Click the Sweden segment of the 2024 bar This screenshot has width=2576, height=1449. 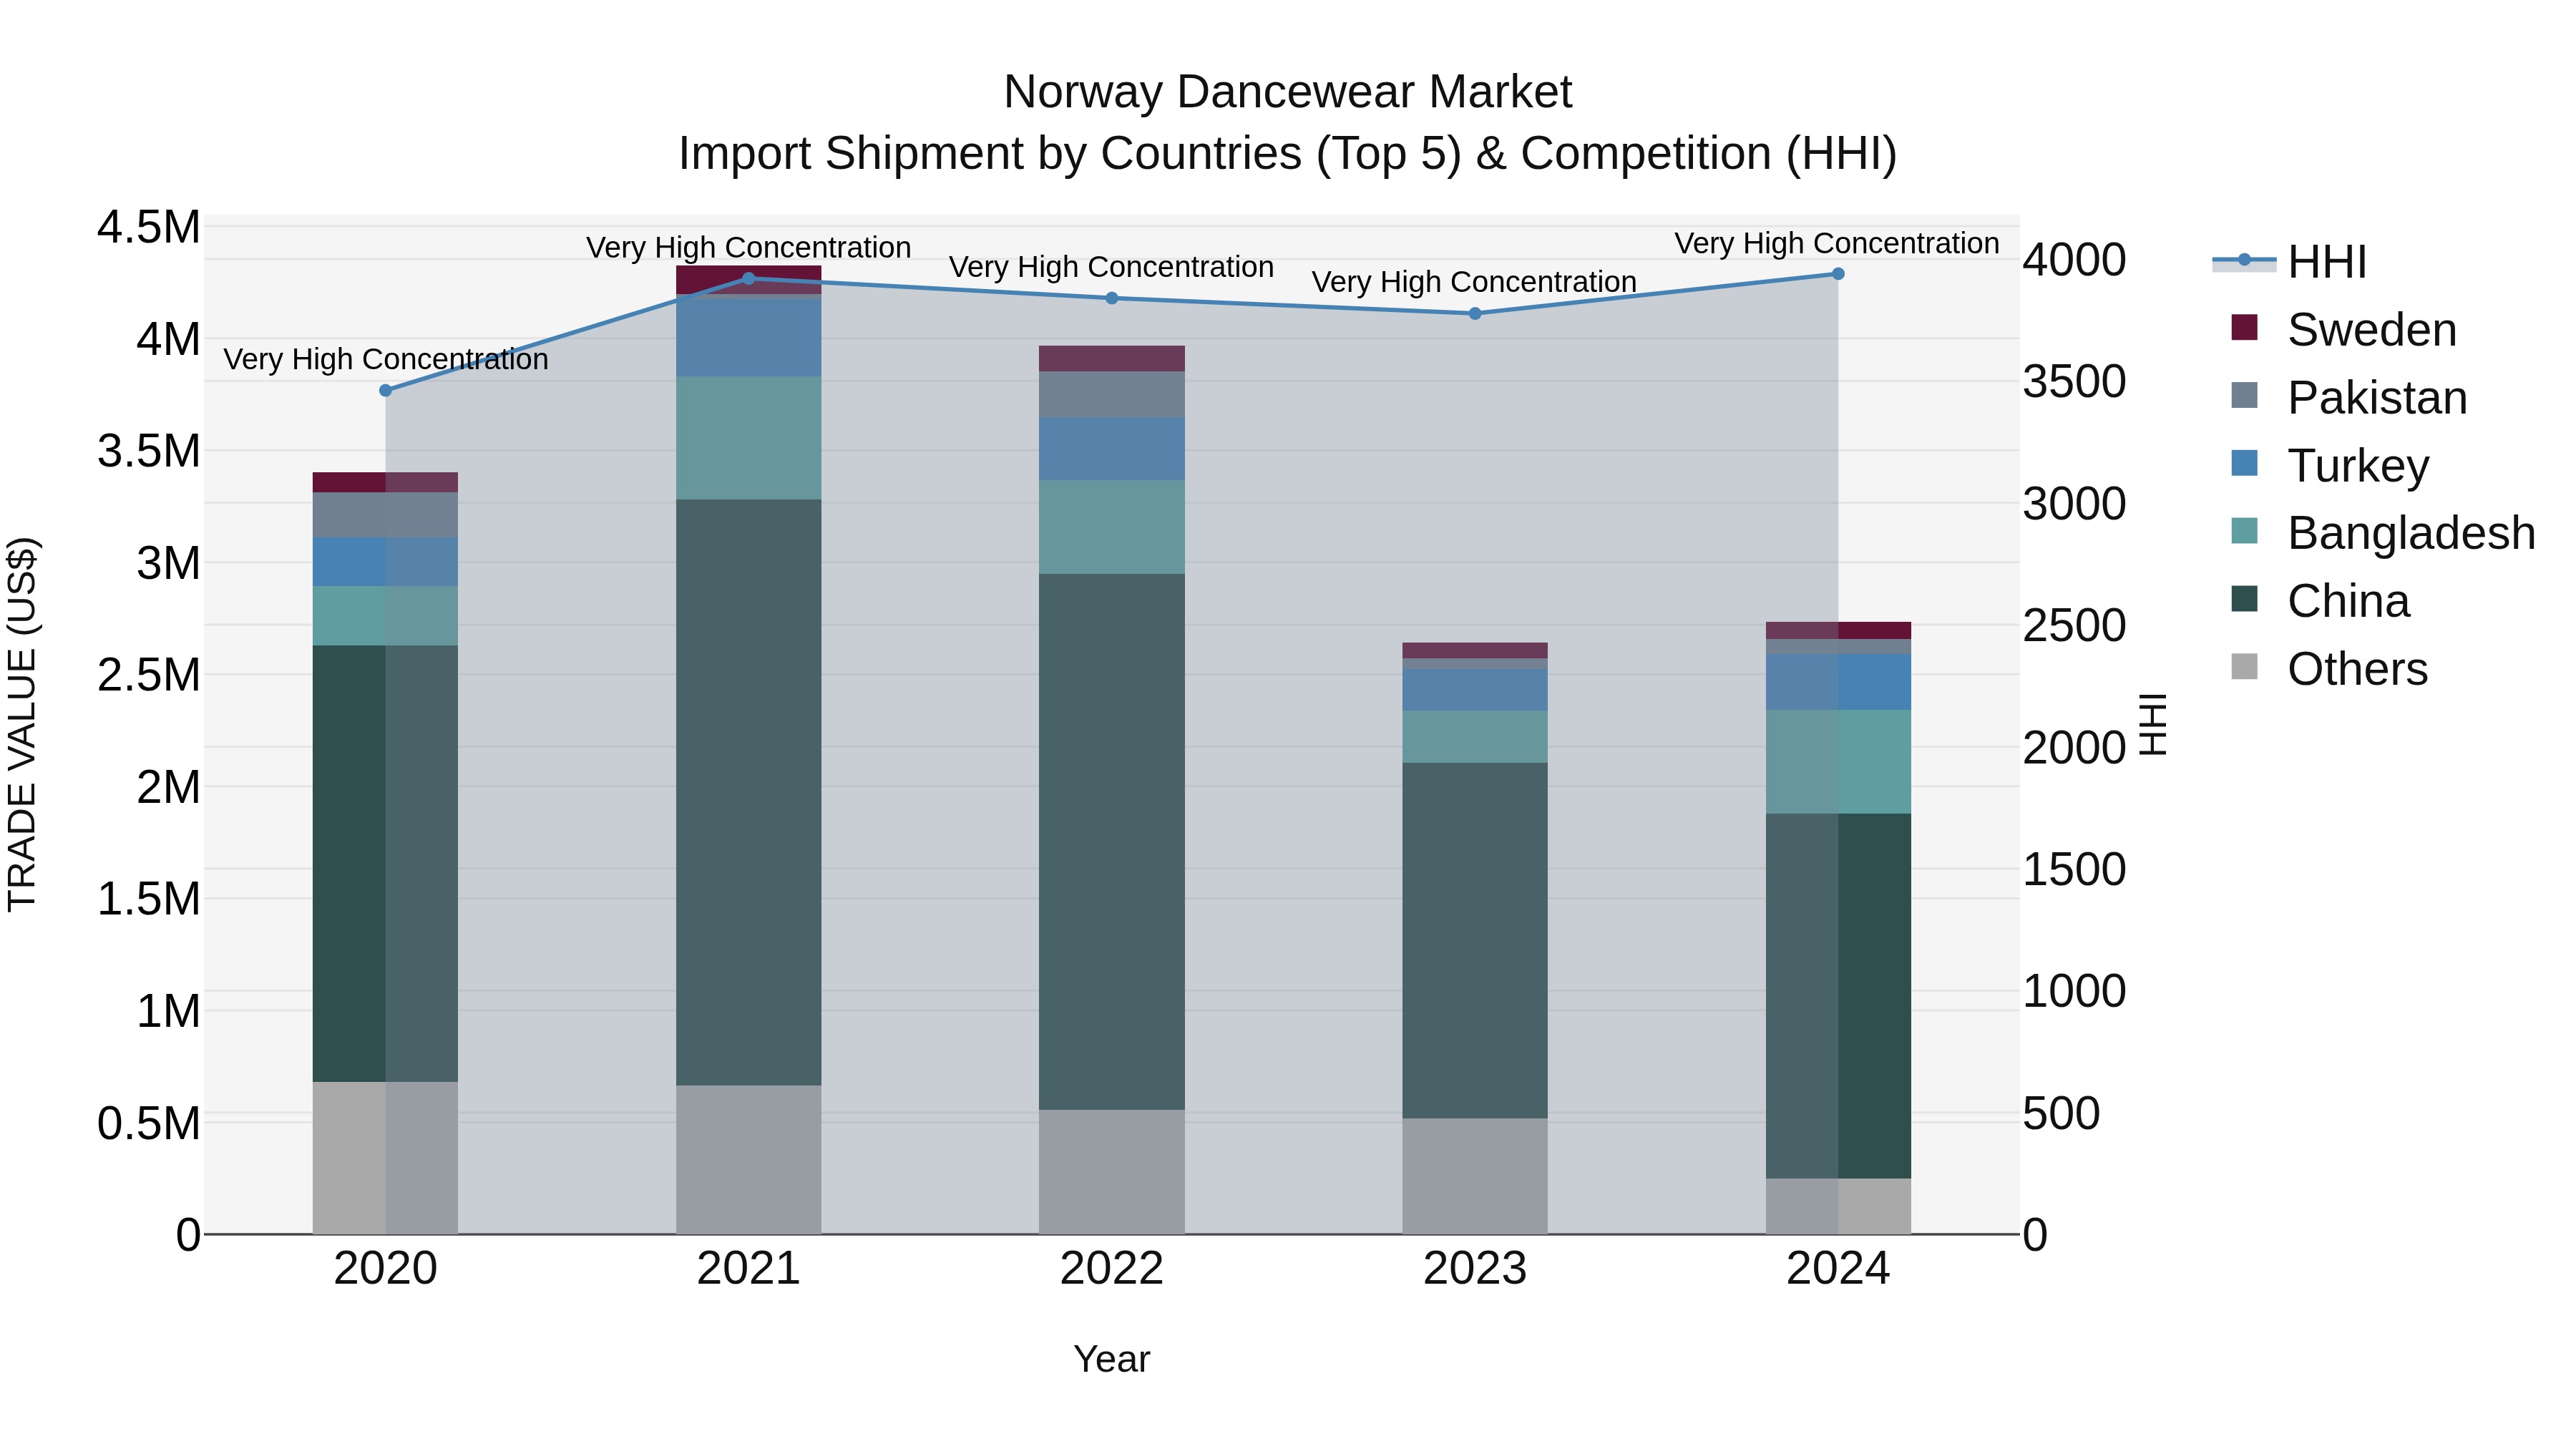[x=1838, y=630]
